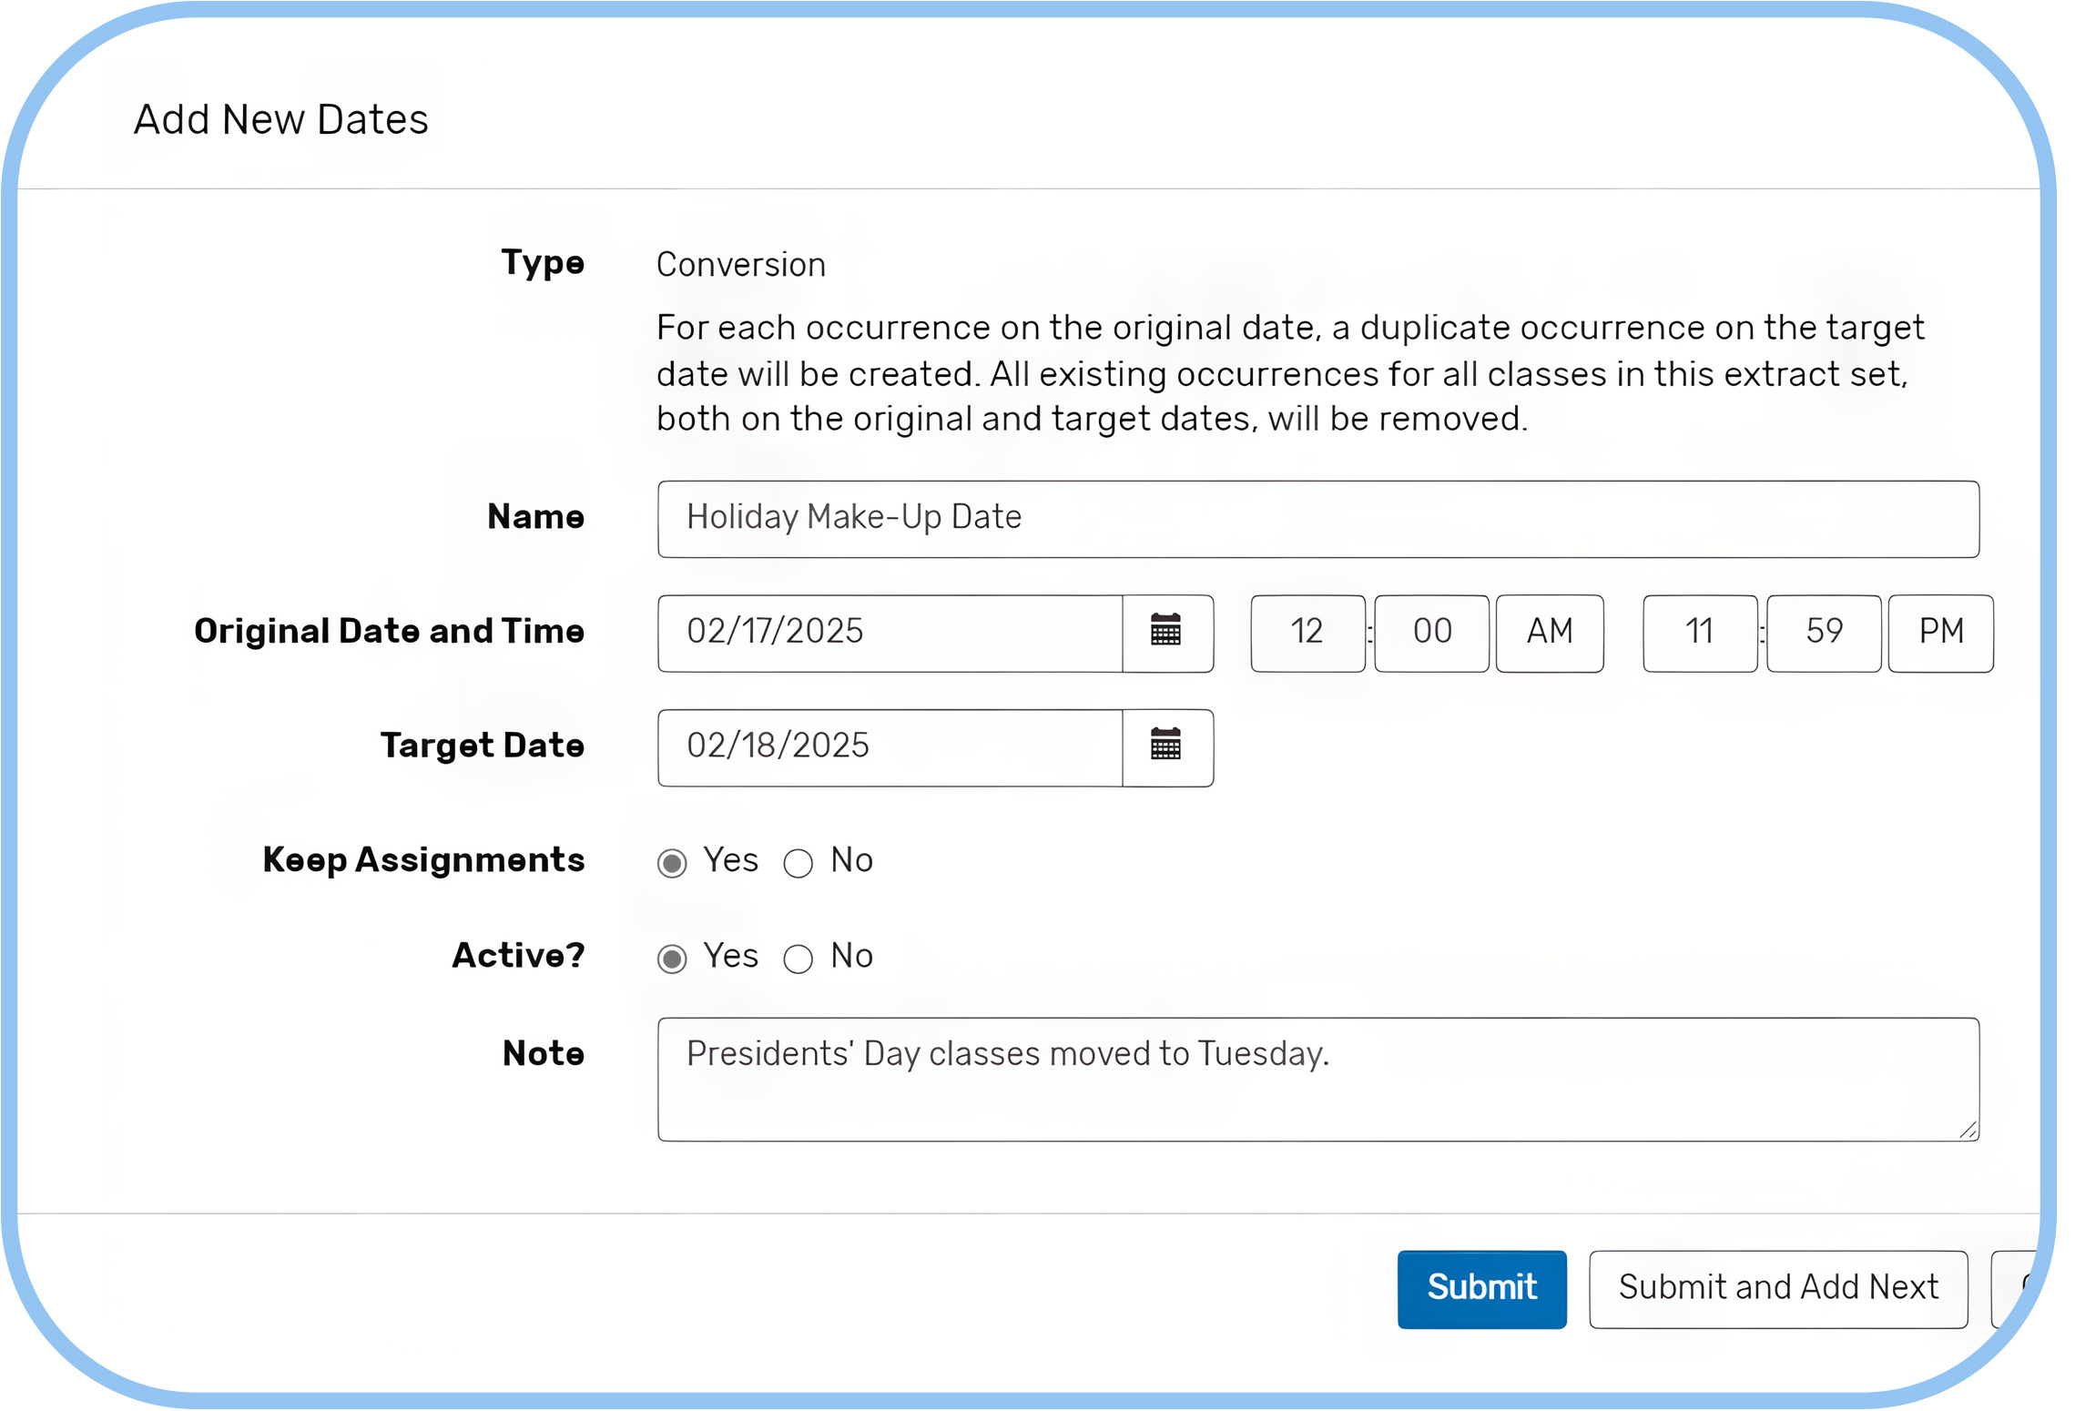Click the end hour field showing 11

pos(1699,633)
